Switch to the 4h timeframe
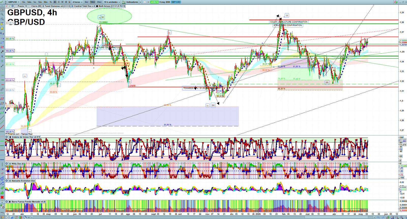This screenshot has width=407, height=219. click(55, 2)
